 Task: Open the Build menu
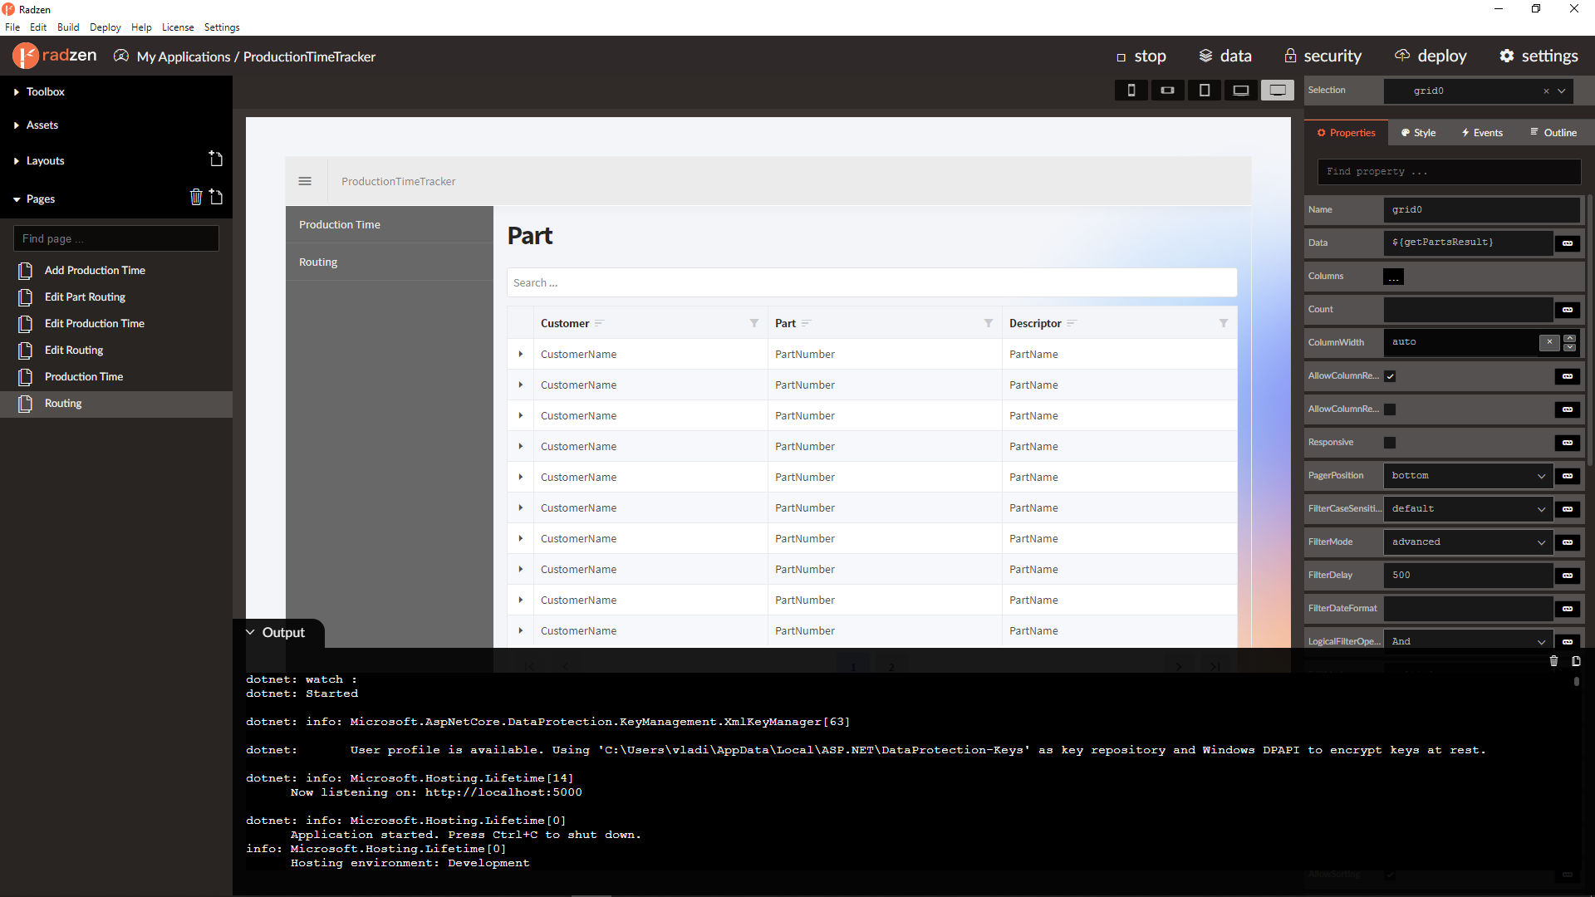tap(68, 27)
